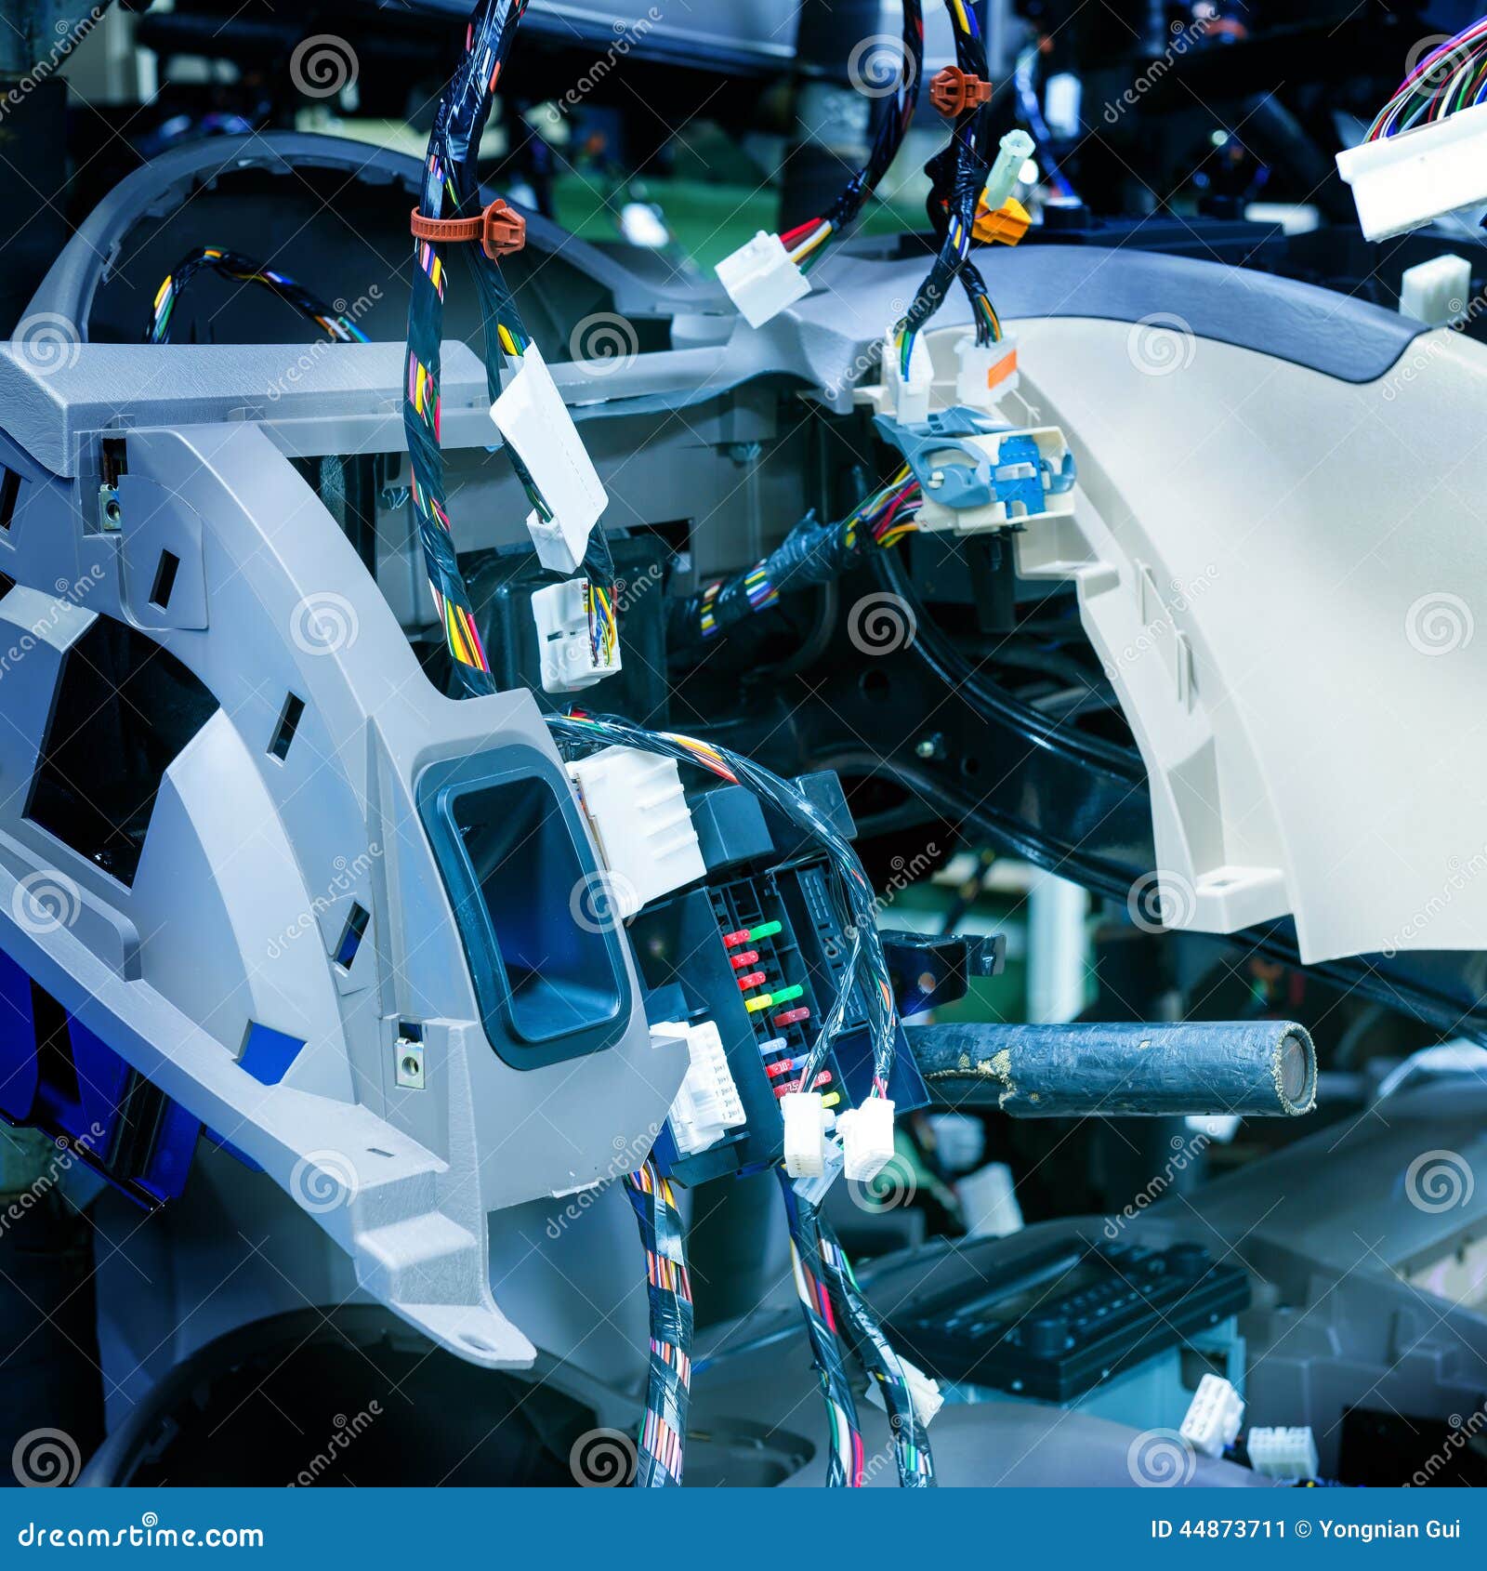Viewport: 1487px width, 1571px height.
Task: Toggle the green fuse on the fuse box
Action: click(767, 930)
